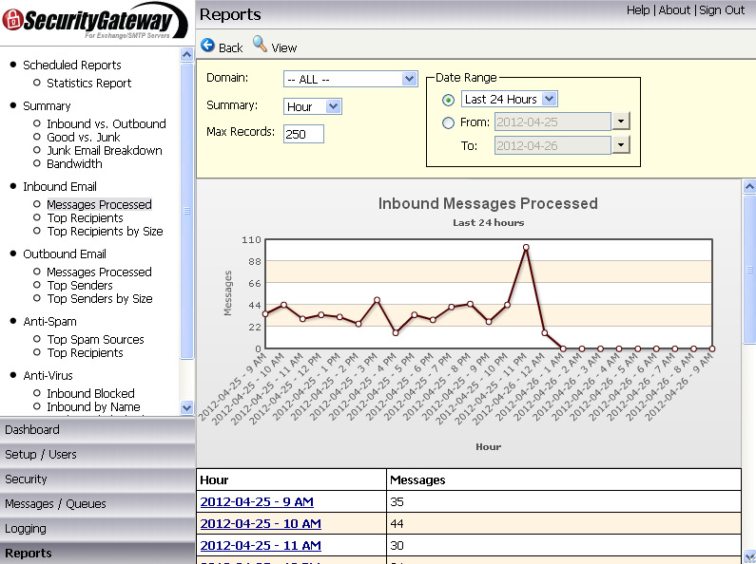Click the View magnifier icon
756x564 pixels.
[260, 45]
